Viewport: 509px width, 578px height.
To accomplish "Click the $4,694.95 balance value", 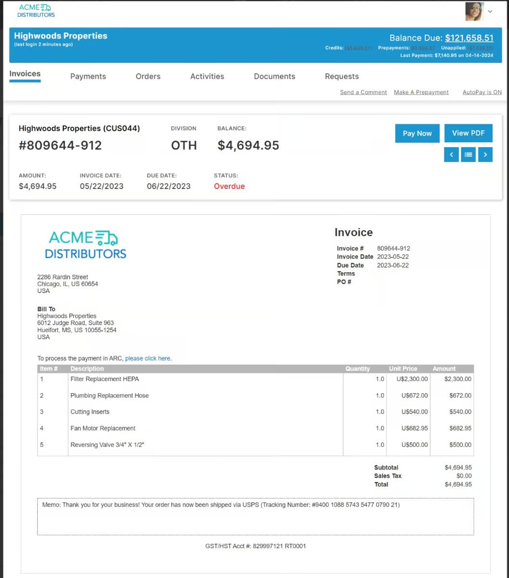I will tap(248, 145).
